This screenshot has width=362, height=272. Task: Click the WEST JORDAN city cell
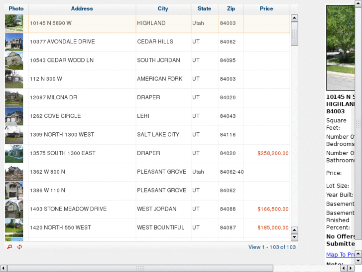tap(163, 209)
